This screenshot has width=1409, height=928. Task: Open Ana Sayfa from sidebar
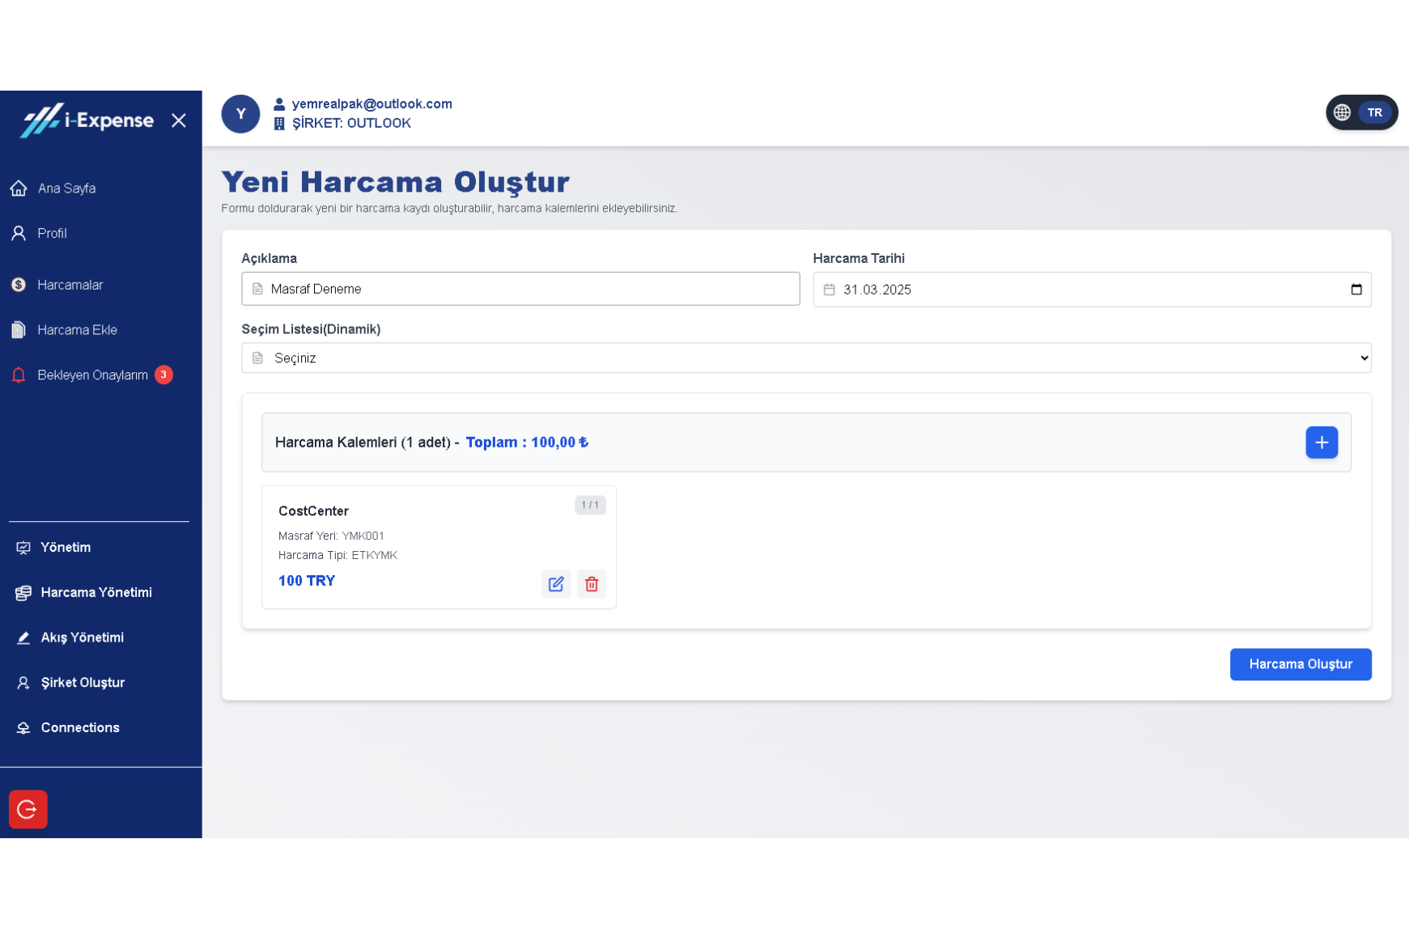pos(66,189)
